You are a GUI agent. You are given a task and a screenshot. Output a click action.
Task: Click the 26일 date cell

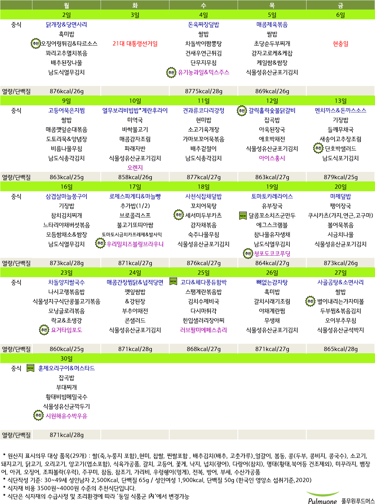pos(272,273)
